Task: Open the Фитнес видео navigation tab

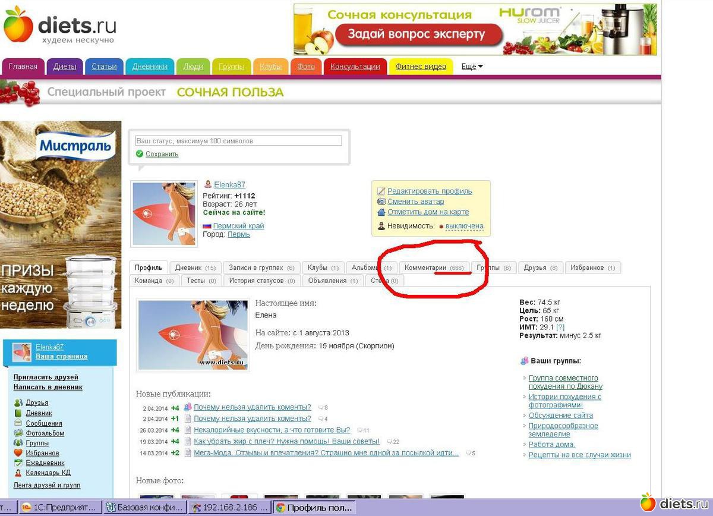Action: [x=421, y=67]
